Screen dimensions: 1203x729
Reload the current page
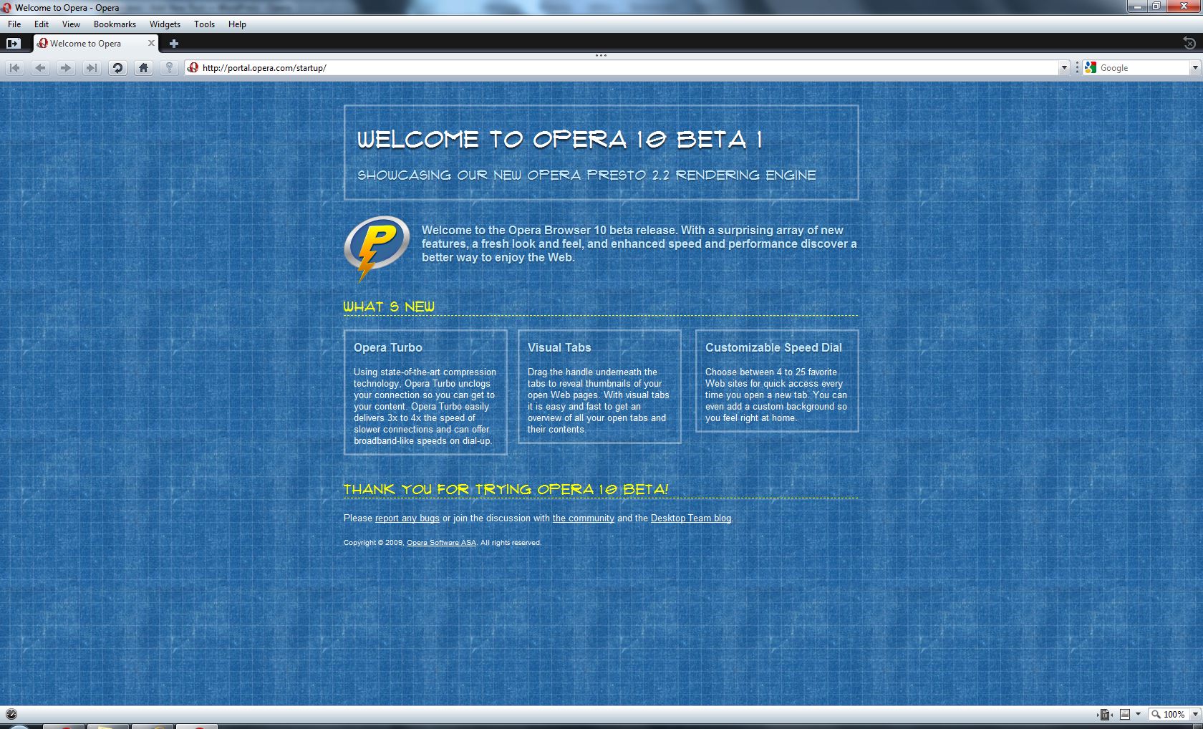pos(117,68)
